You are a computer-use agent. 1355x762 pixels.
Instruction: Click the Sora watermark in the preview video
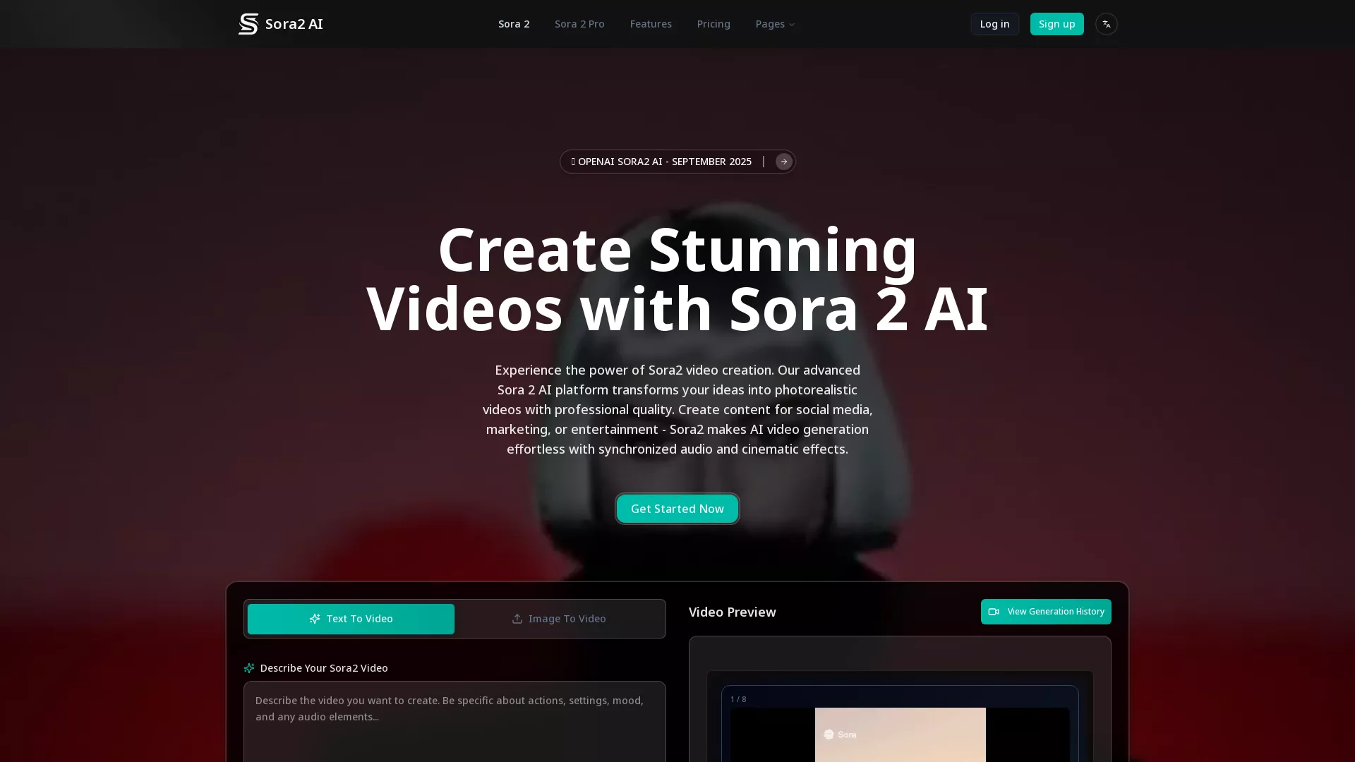[841, 734]
